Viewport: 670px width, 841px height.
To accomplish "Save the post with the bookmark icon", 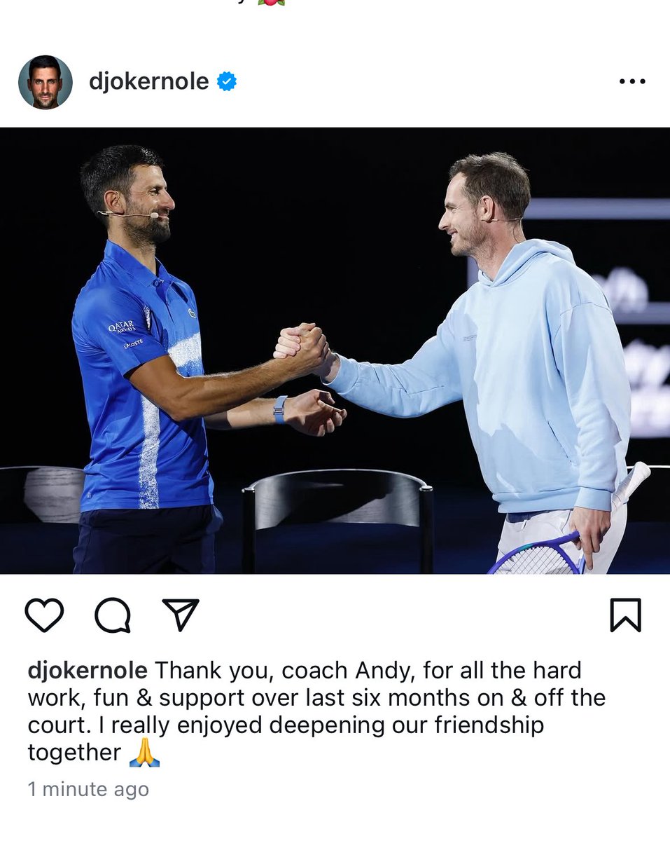I will (625, 615).
